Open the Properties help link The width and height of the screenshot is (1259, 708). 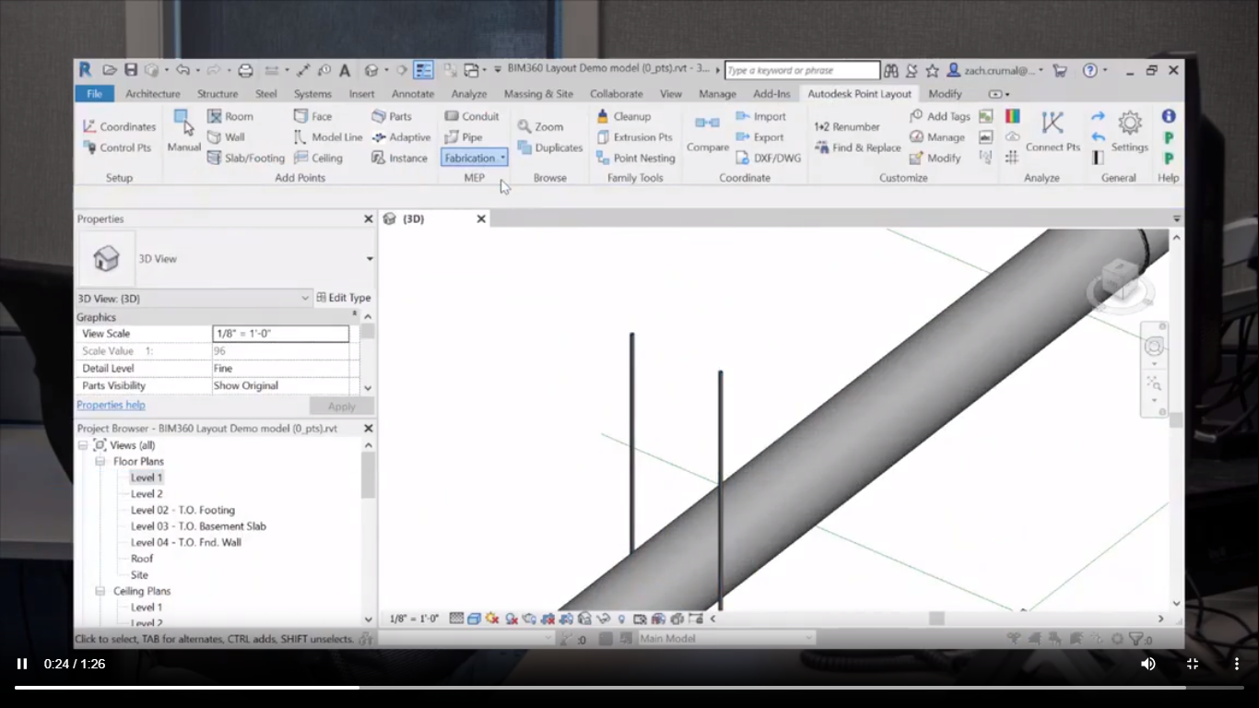(x=111, y=405)
